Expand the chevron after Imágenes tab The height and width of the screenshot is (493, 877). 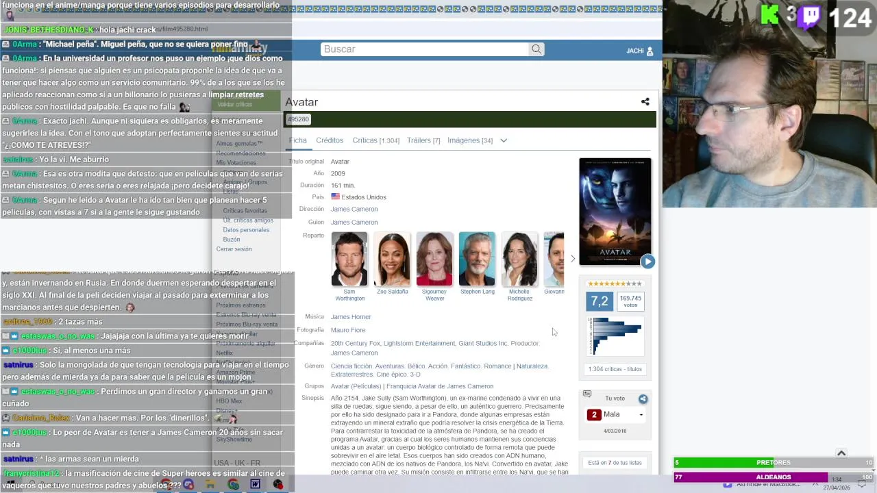(x=504, y=140)
